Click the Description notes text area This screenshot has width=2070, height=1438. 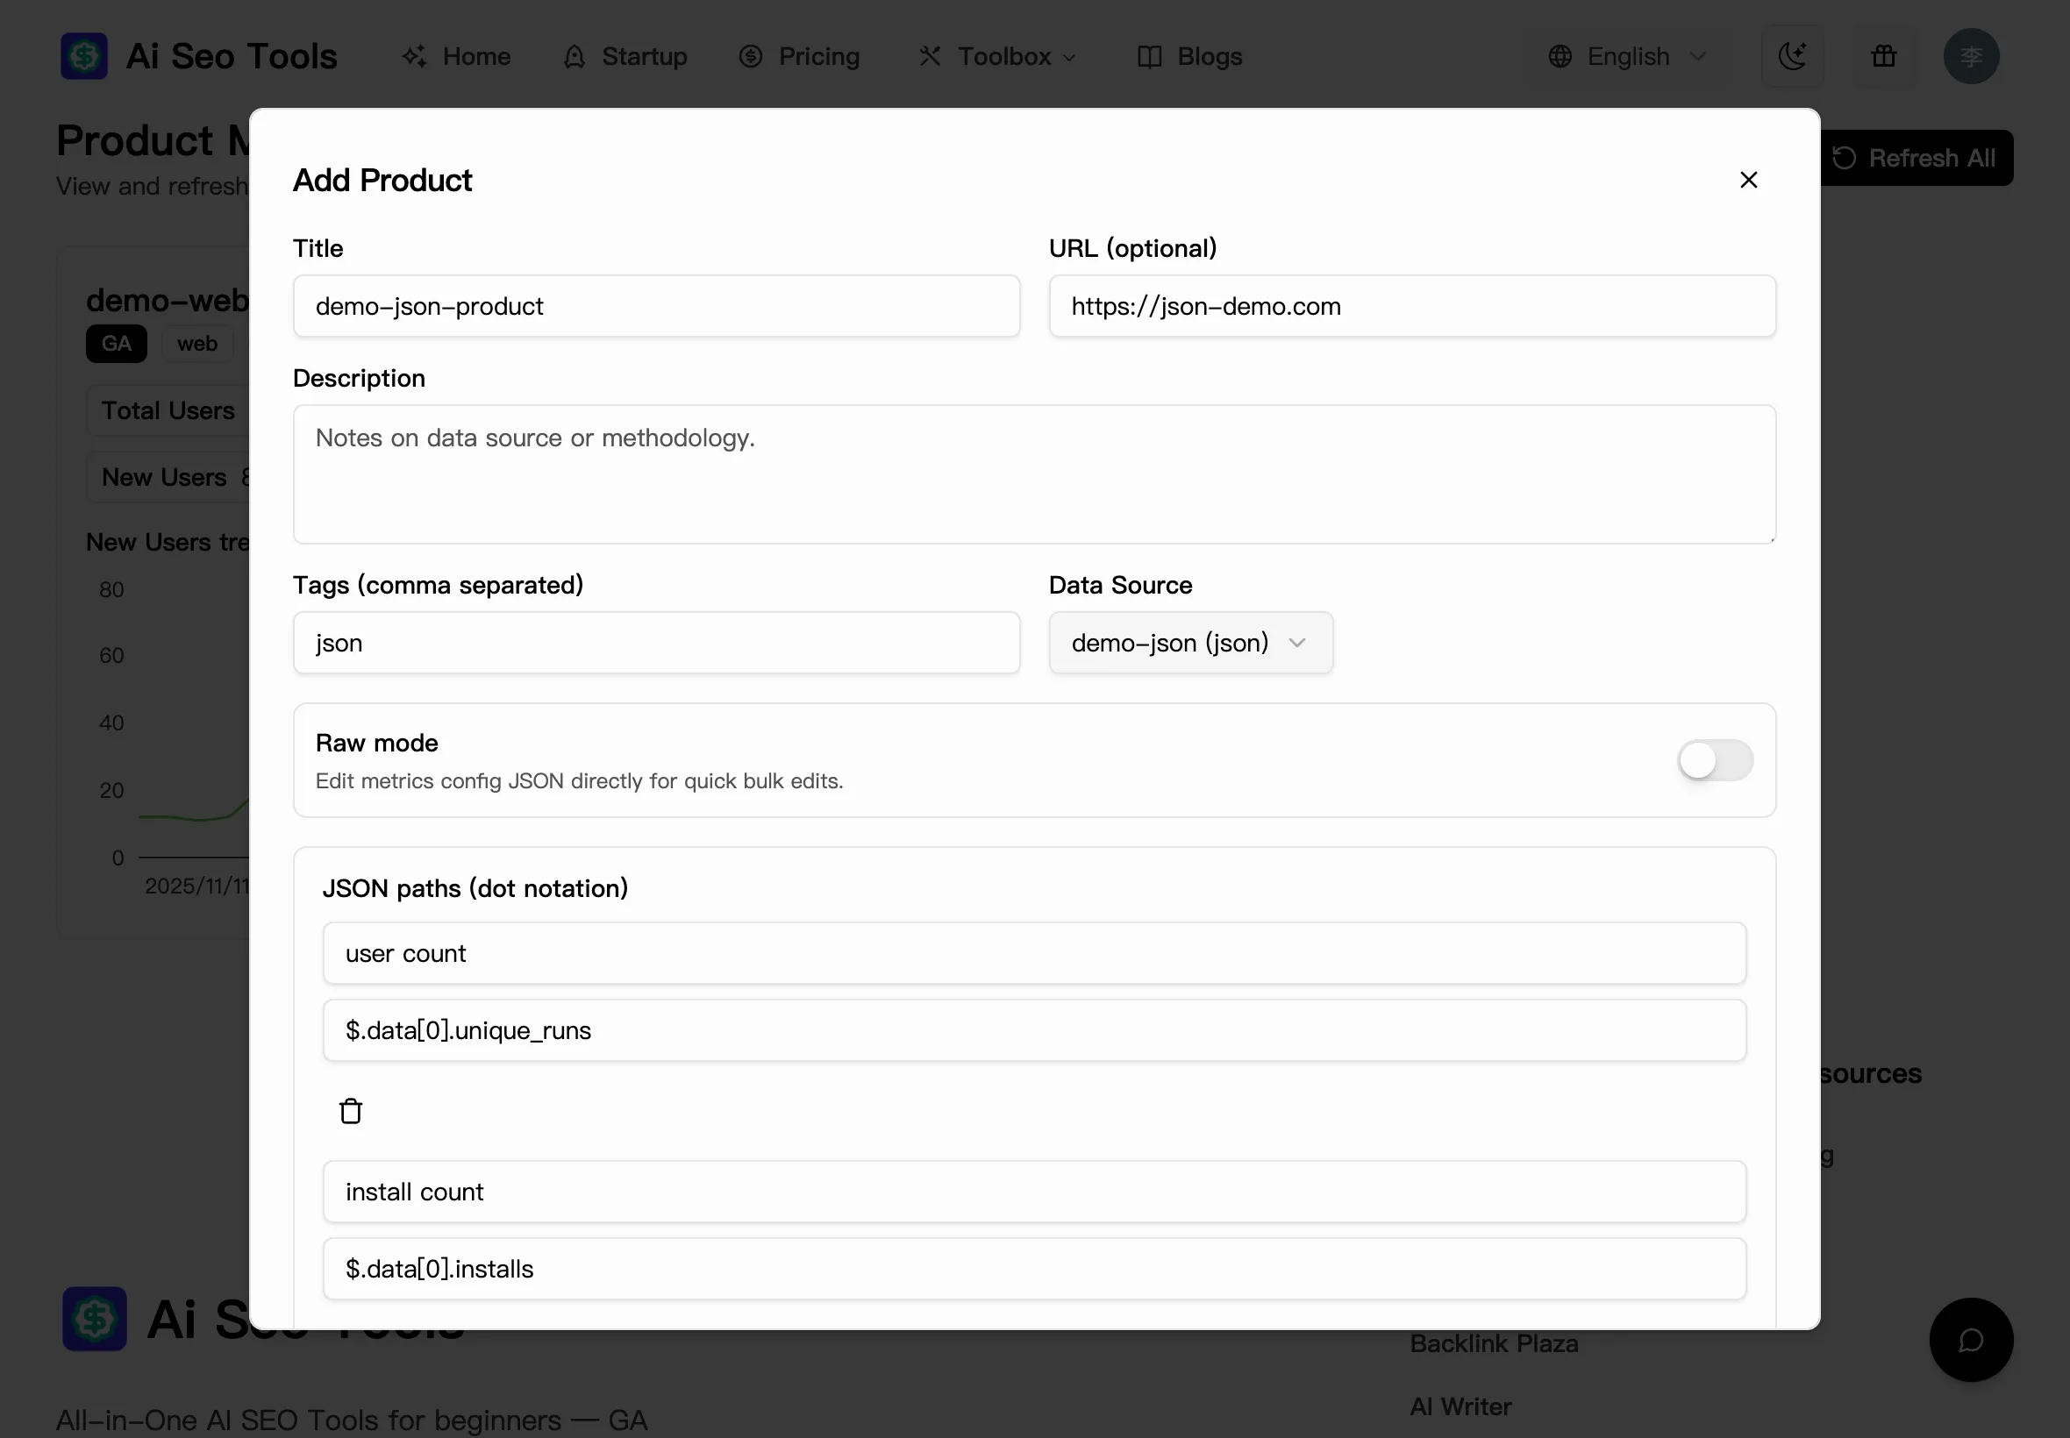(x=1033, y=475)
